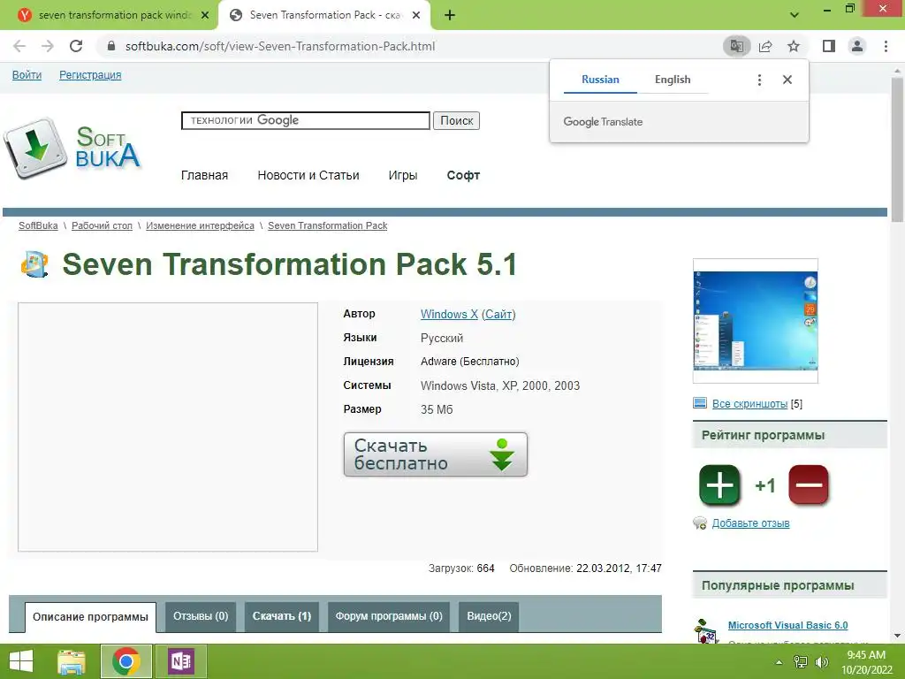This screenshot has width=905, height=679.
Task: Open the Windows 7 screenshot thumbnail
Action: [x=755, y=320]
